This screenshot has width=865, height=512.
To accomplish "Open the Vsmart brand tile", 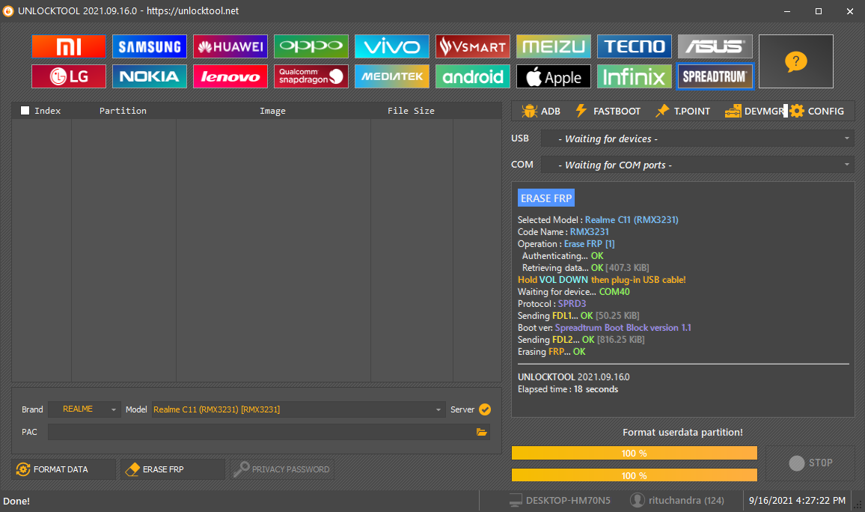I will pyautogui.click(x=473, y=46).
